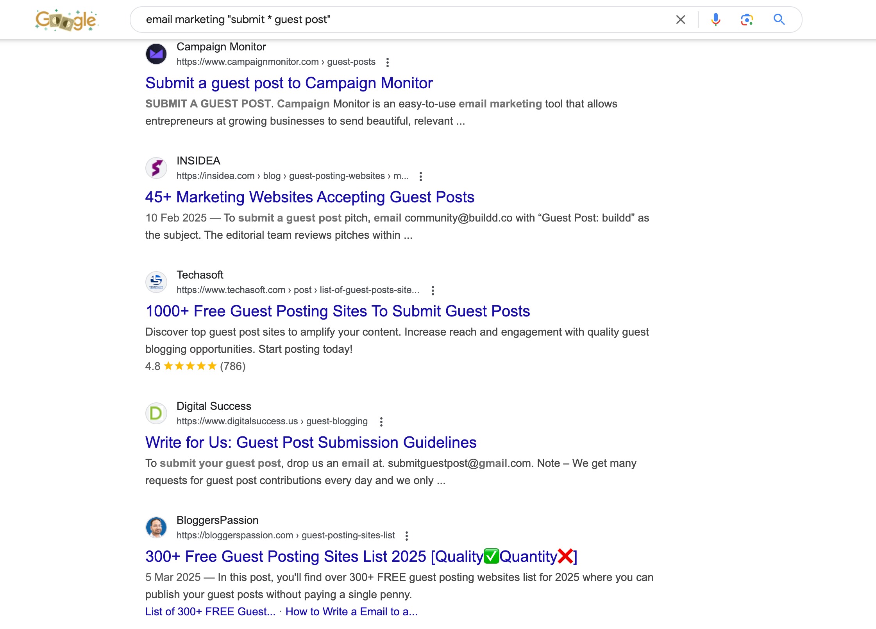Screen dimensions: 876x629
Task: Click the Campaign Monitor favicon
Action: click(x=156, y=54)
